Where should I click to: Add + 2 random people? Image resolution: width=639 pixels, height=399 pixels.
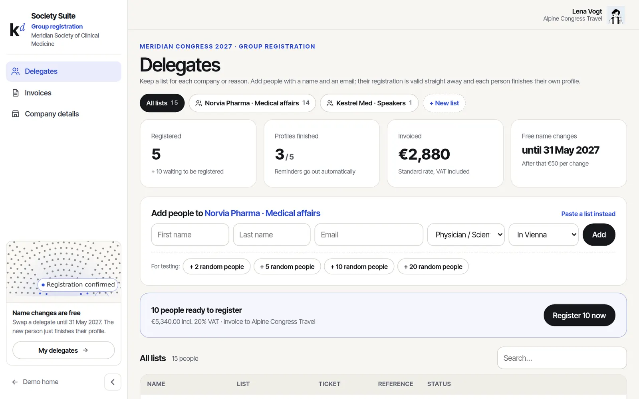pyautogui.click(x=216, y=267)
